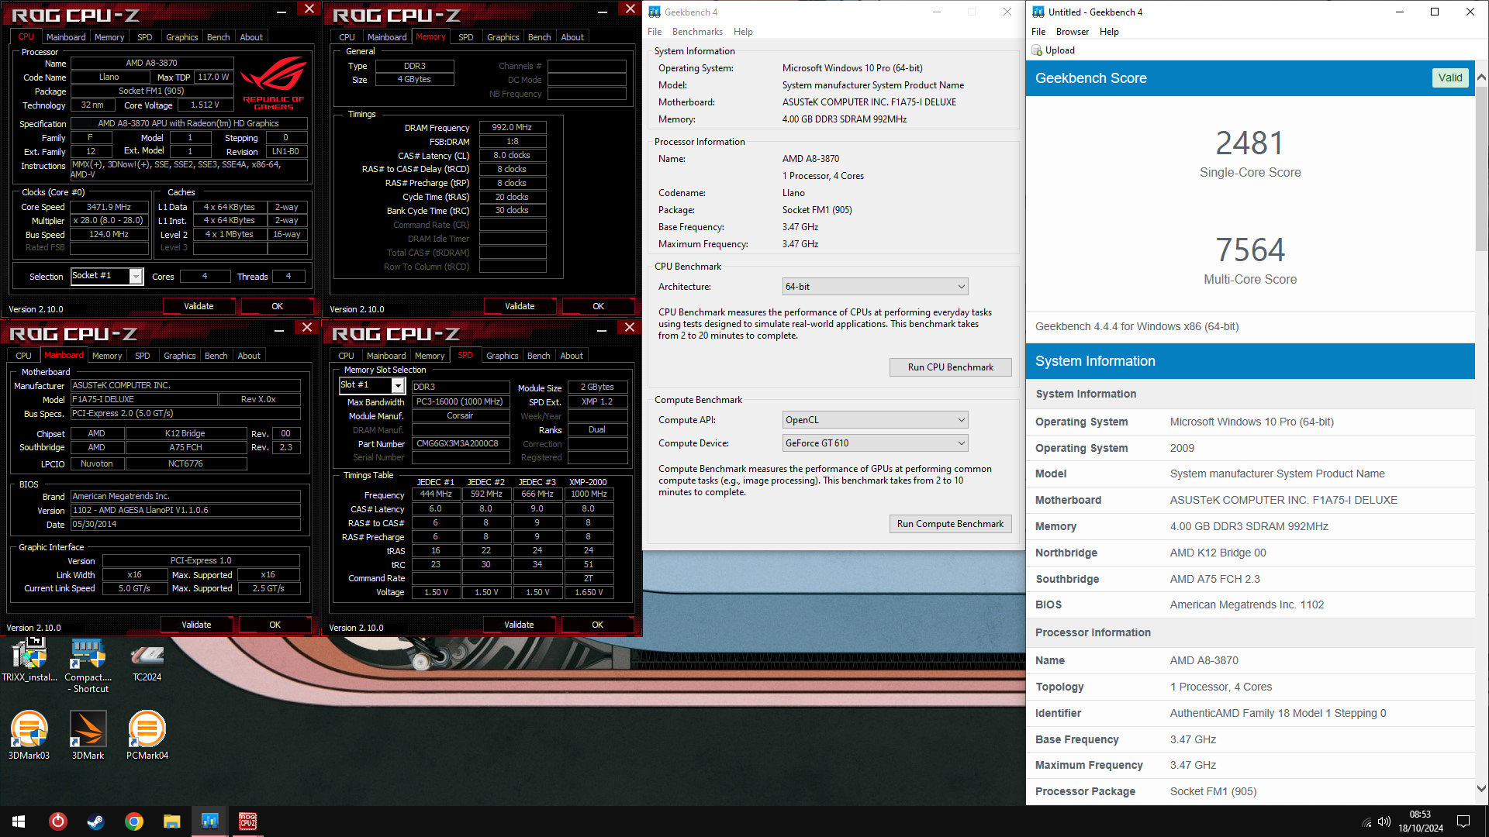Viewport: 1489px width, 837px height.
Task: Click Validate in bottom-left Mainboard window
Action: coord(196,625)
